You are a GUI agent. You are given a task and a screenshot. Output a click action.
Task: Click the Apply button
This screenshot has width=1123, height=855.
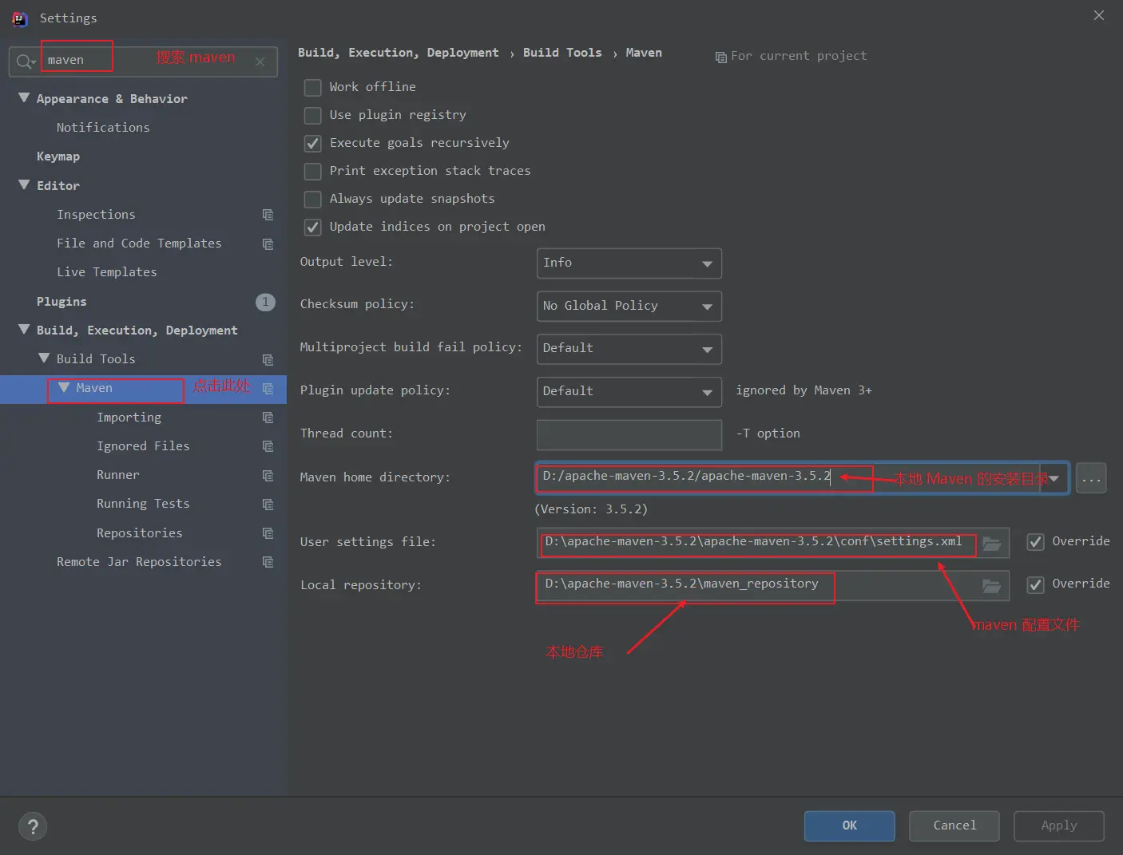[1059, 826]
